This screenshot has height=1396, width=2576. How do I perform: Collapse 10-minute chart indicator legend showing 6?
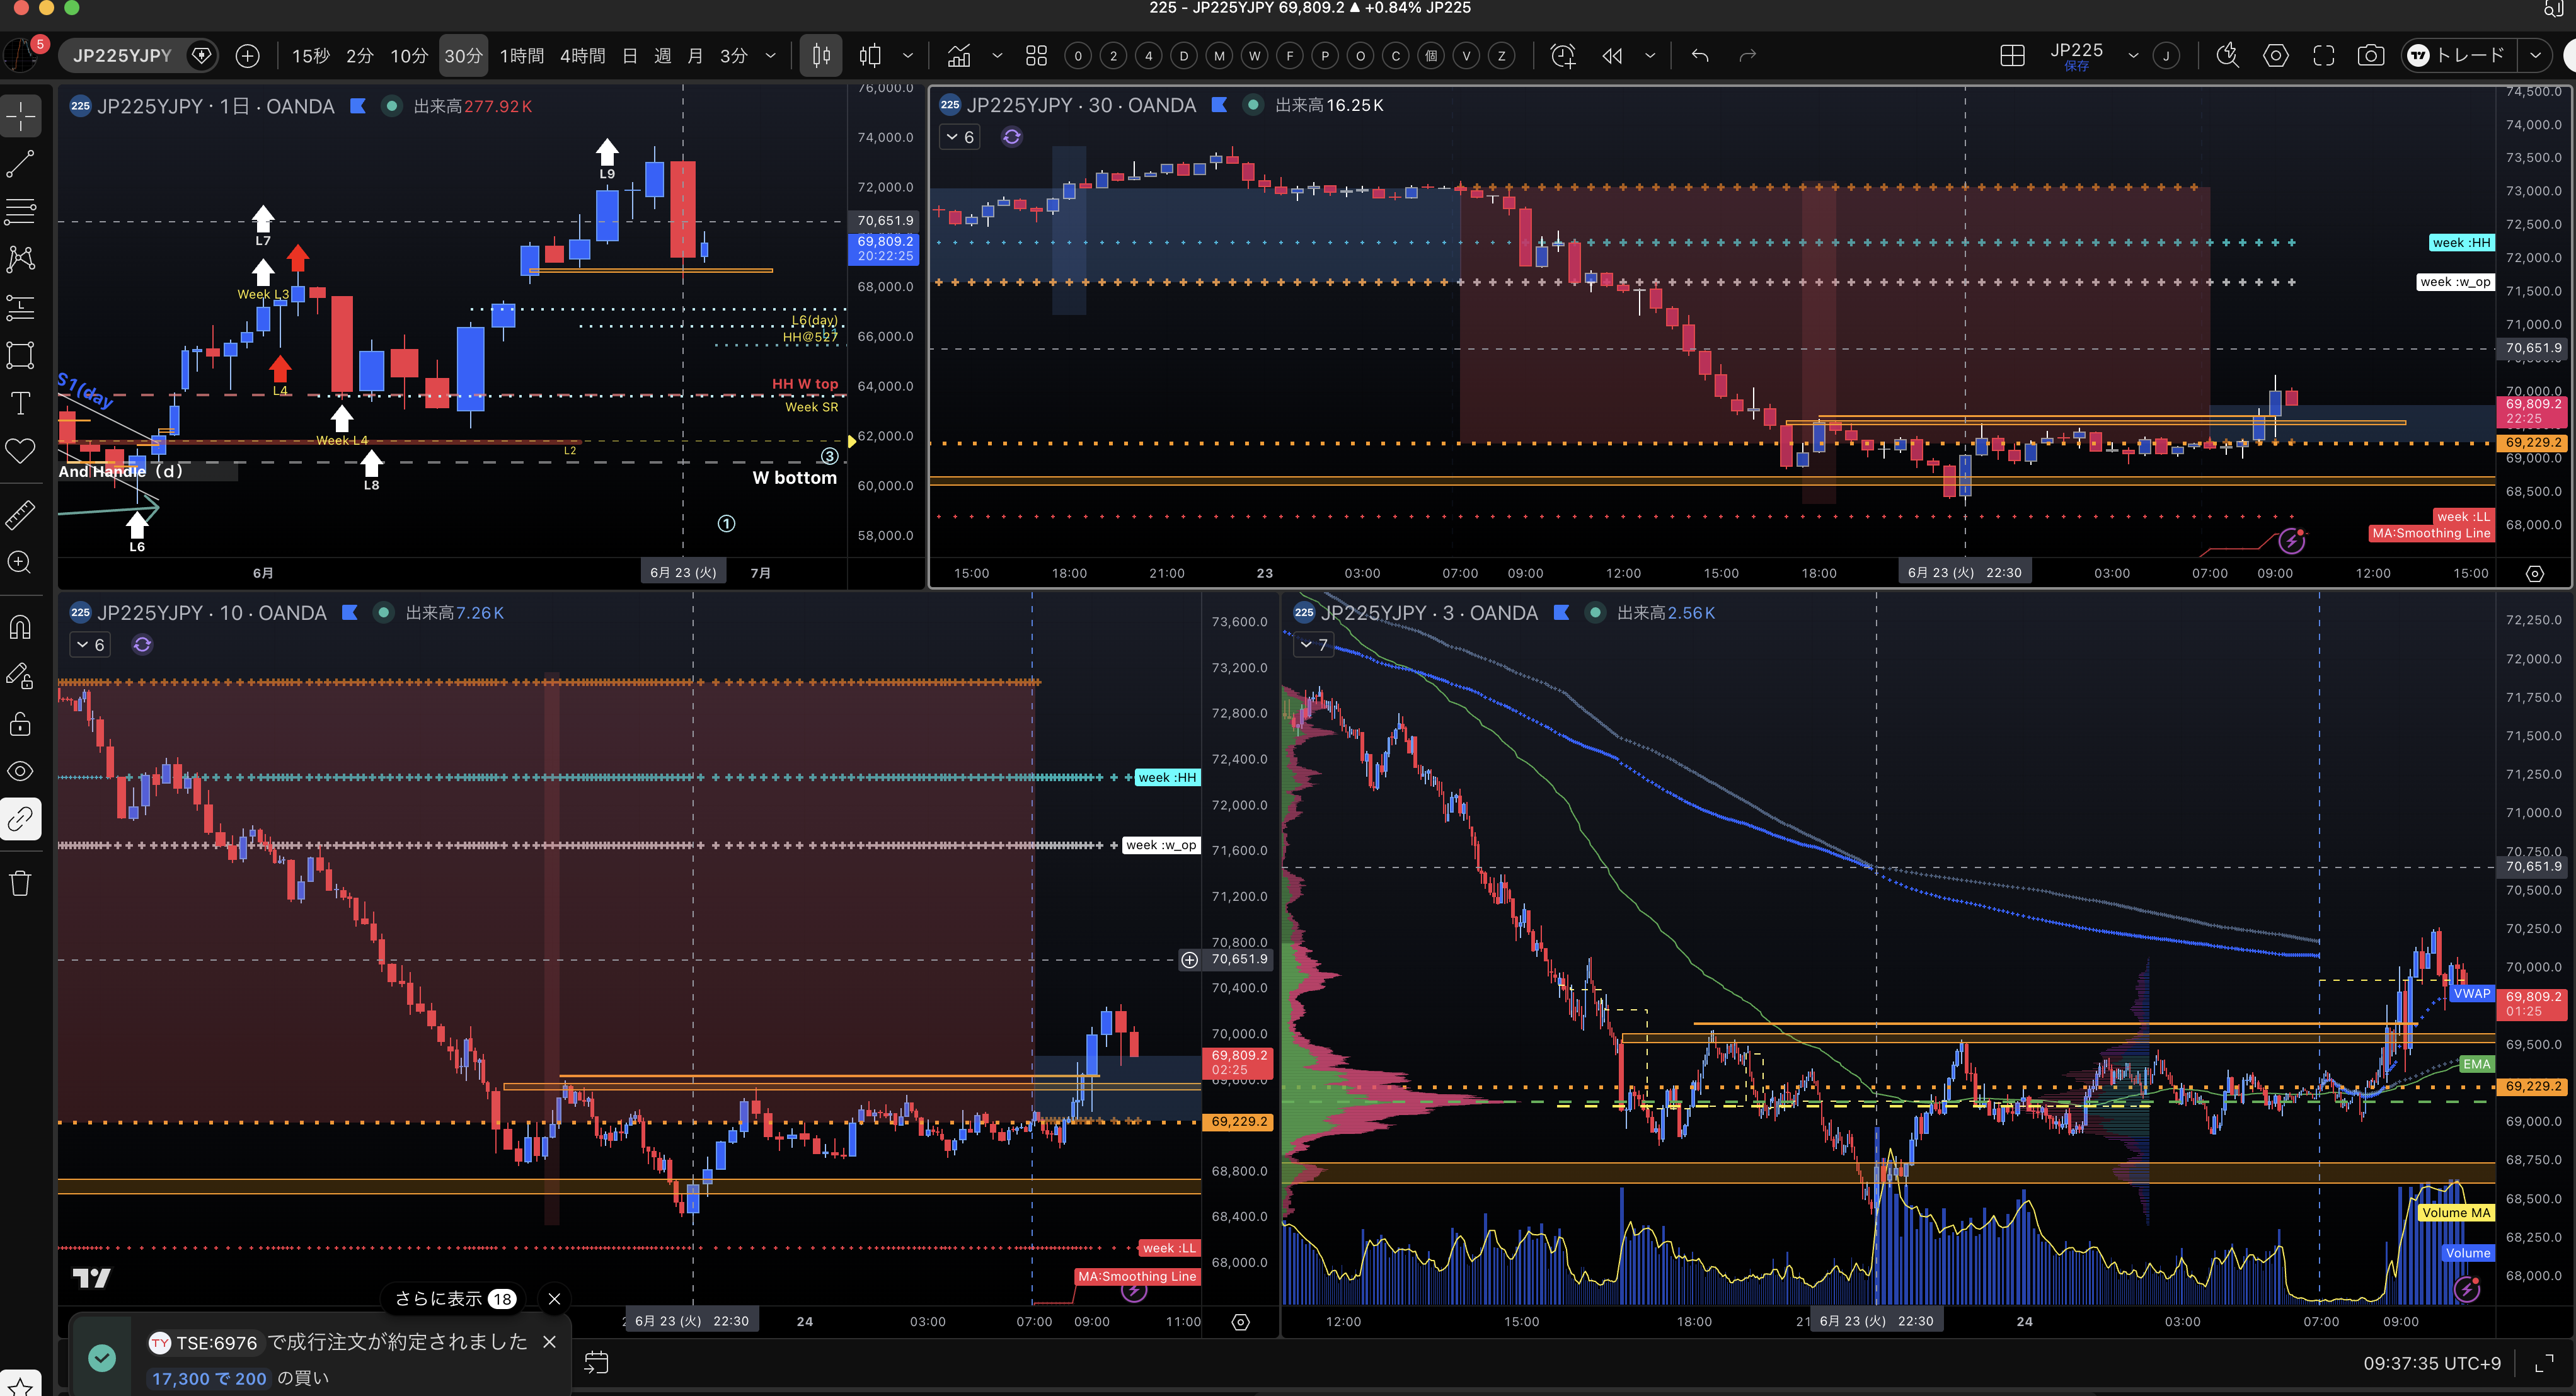[x=90, y=645]
